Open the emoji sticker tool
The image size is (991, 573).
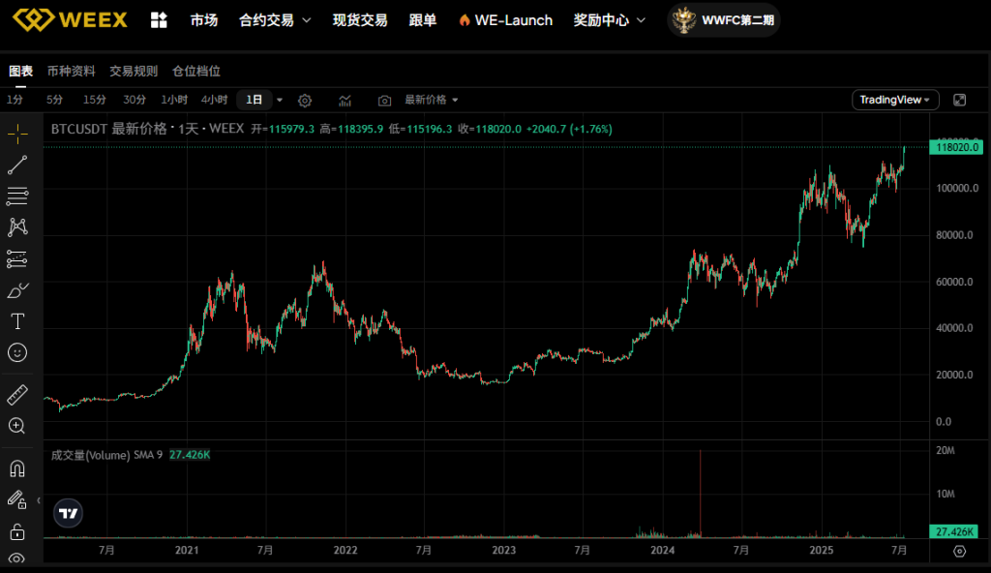point(17,352)
